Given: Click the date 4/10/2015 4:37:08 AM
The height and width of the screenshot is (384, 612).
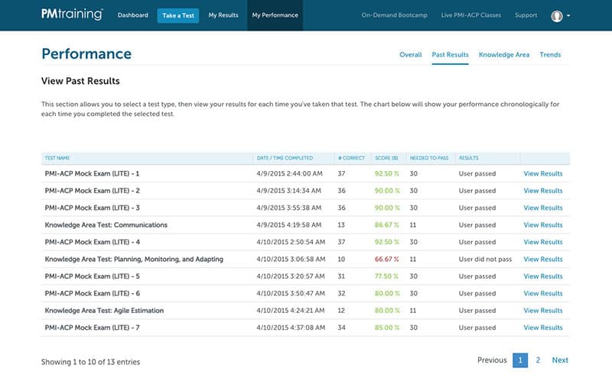Looking at the screenshot, I should click(x=291, y=328).
